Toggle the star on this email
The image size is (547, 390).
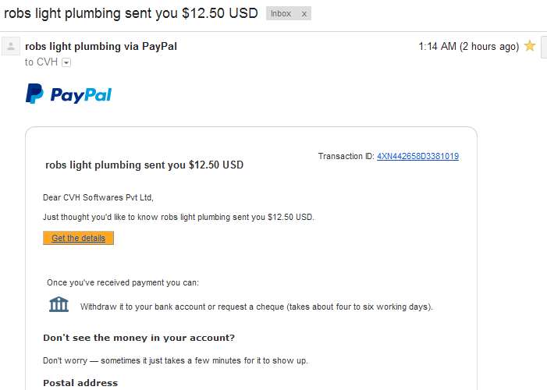pos(530,46)
